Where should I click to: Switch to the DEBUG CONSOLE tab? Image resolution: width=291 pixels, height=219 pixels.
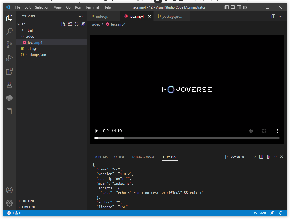click(x=144, y=157)
